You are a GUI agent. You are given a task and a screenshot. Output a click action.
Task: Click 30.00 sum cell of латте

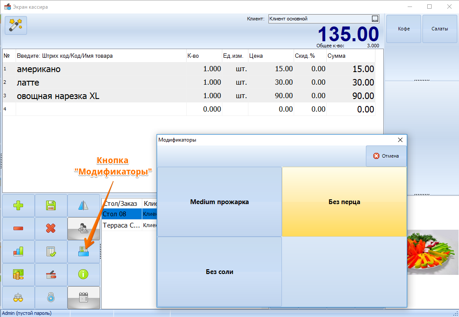point(351,83)
